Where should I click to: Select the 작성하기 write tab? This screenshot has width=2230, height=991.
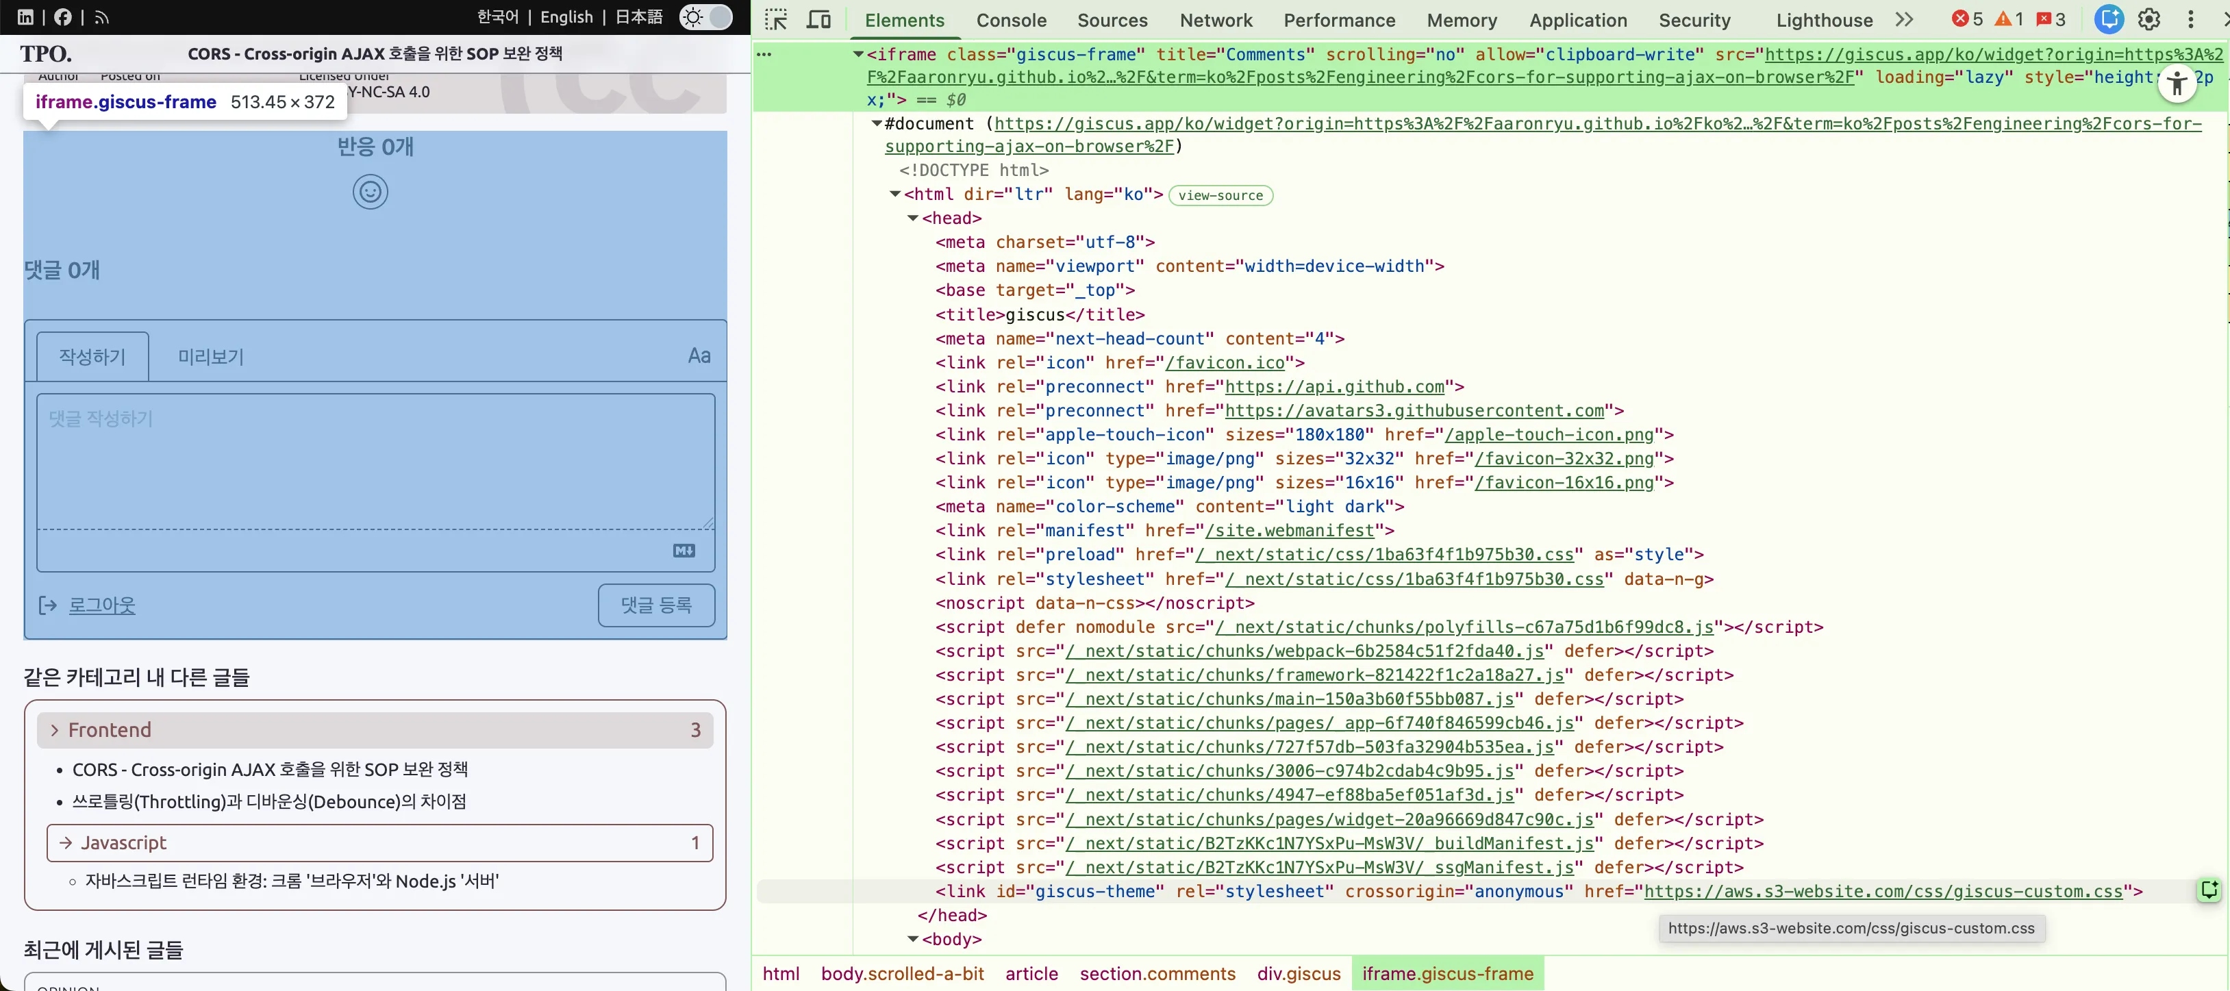92,357
